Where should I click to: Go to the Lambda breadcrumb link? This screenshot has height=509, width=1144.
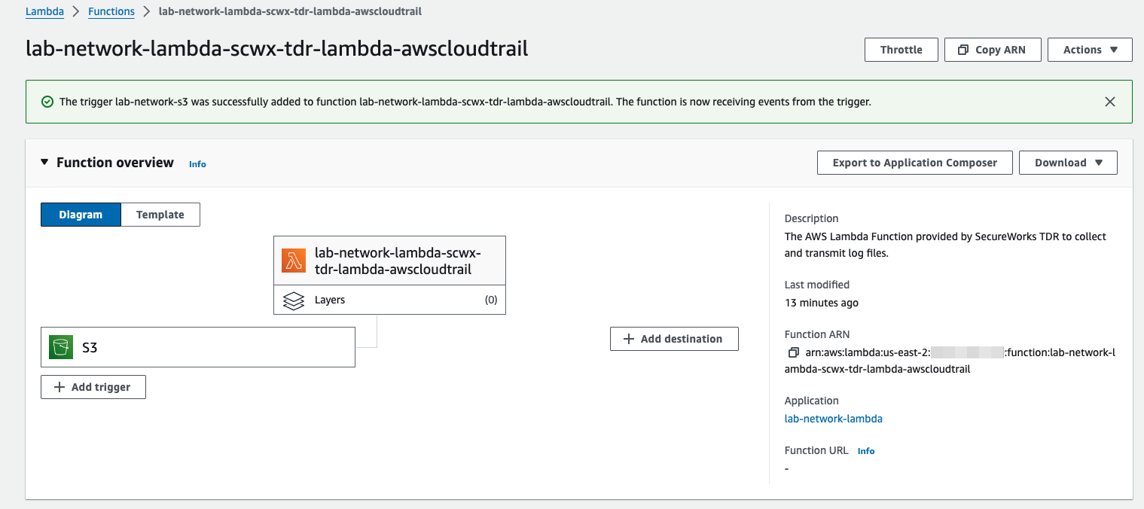click(44, 11)
